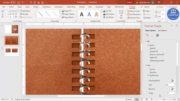Close the Format Shape pane
The width and height of the screenshot is (180, 101).
(x=177, y=26)
